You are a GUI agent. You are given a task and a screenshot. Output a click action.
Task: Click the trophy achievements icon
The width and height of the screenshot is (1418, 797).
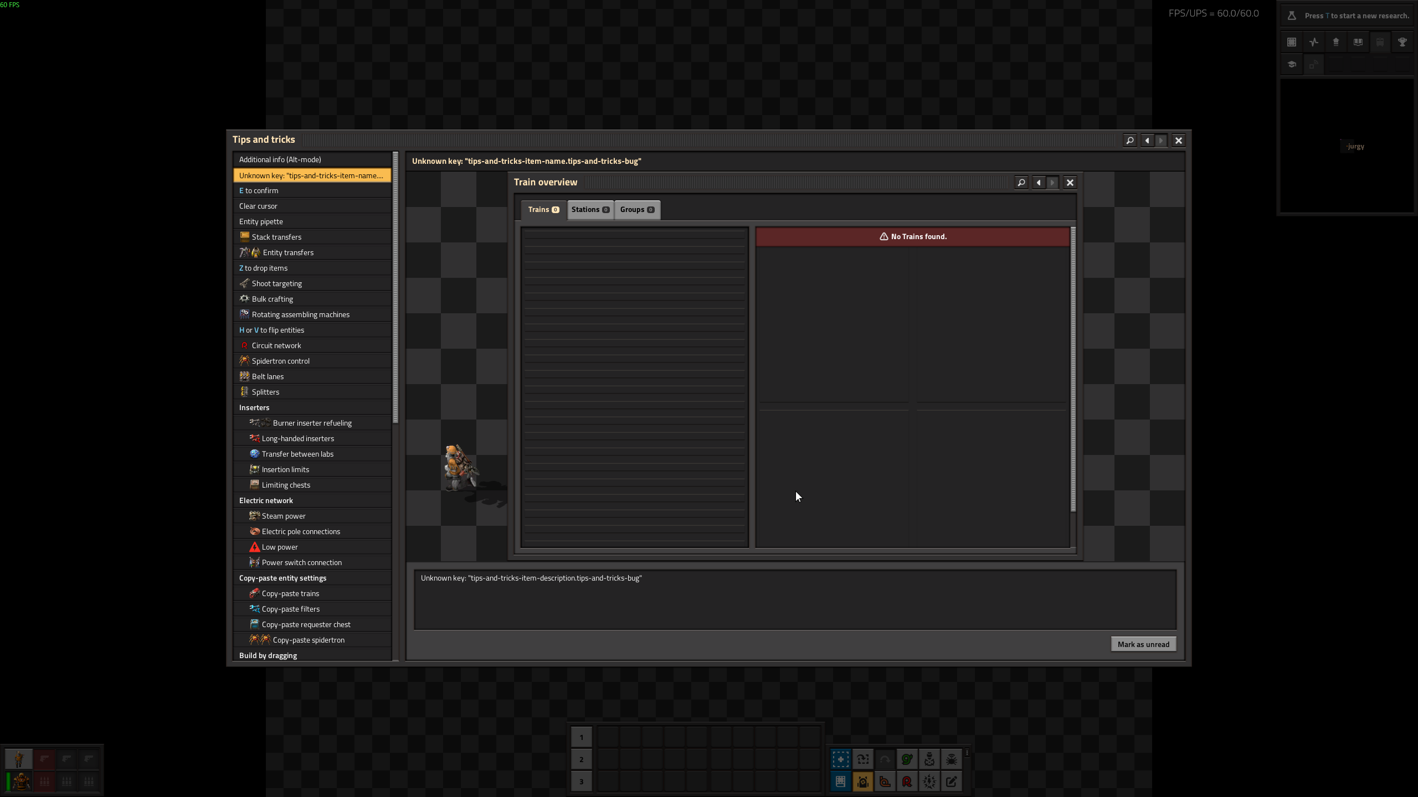pos(1402,42)
